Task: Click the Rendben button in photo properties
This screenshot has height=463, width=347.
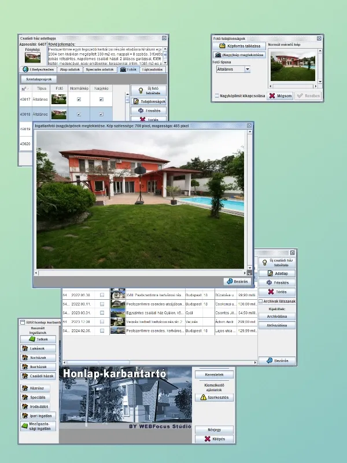Action: coord(308,95)
